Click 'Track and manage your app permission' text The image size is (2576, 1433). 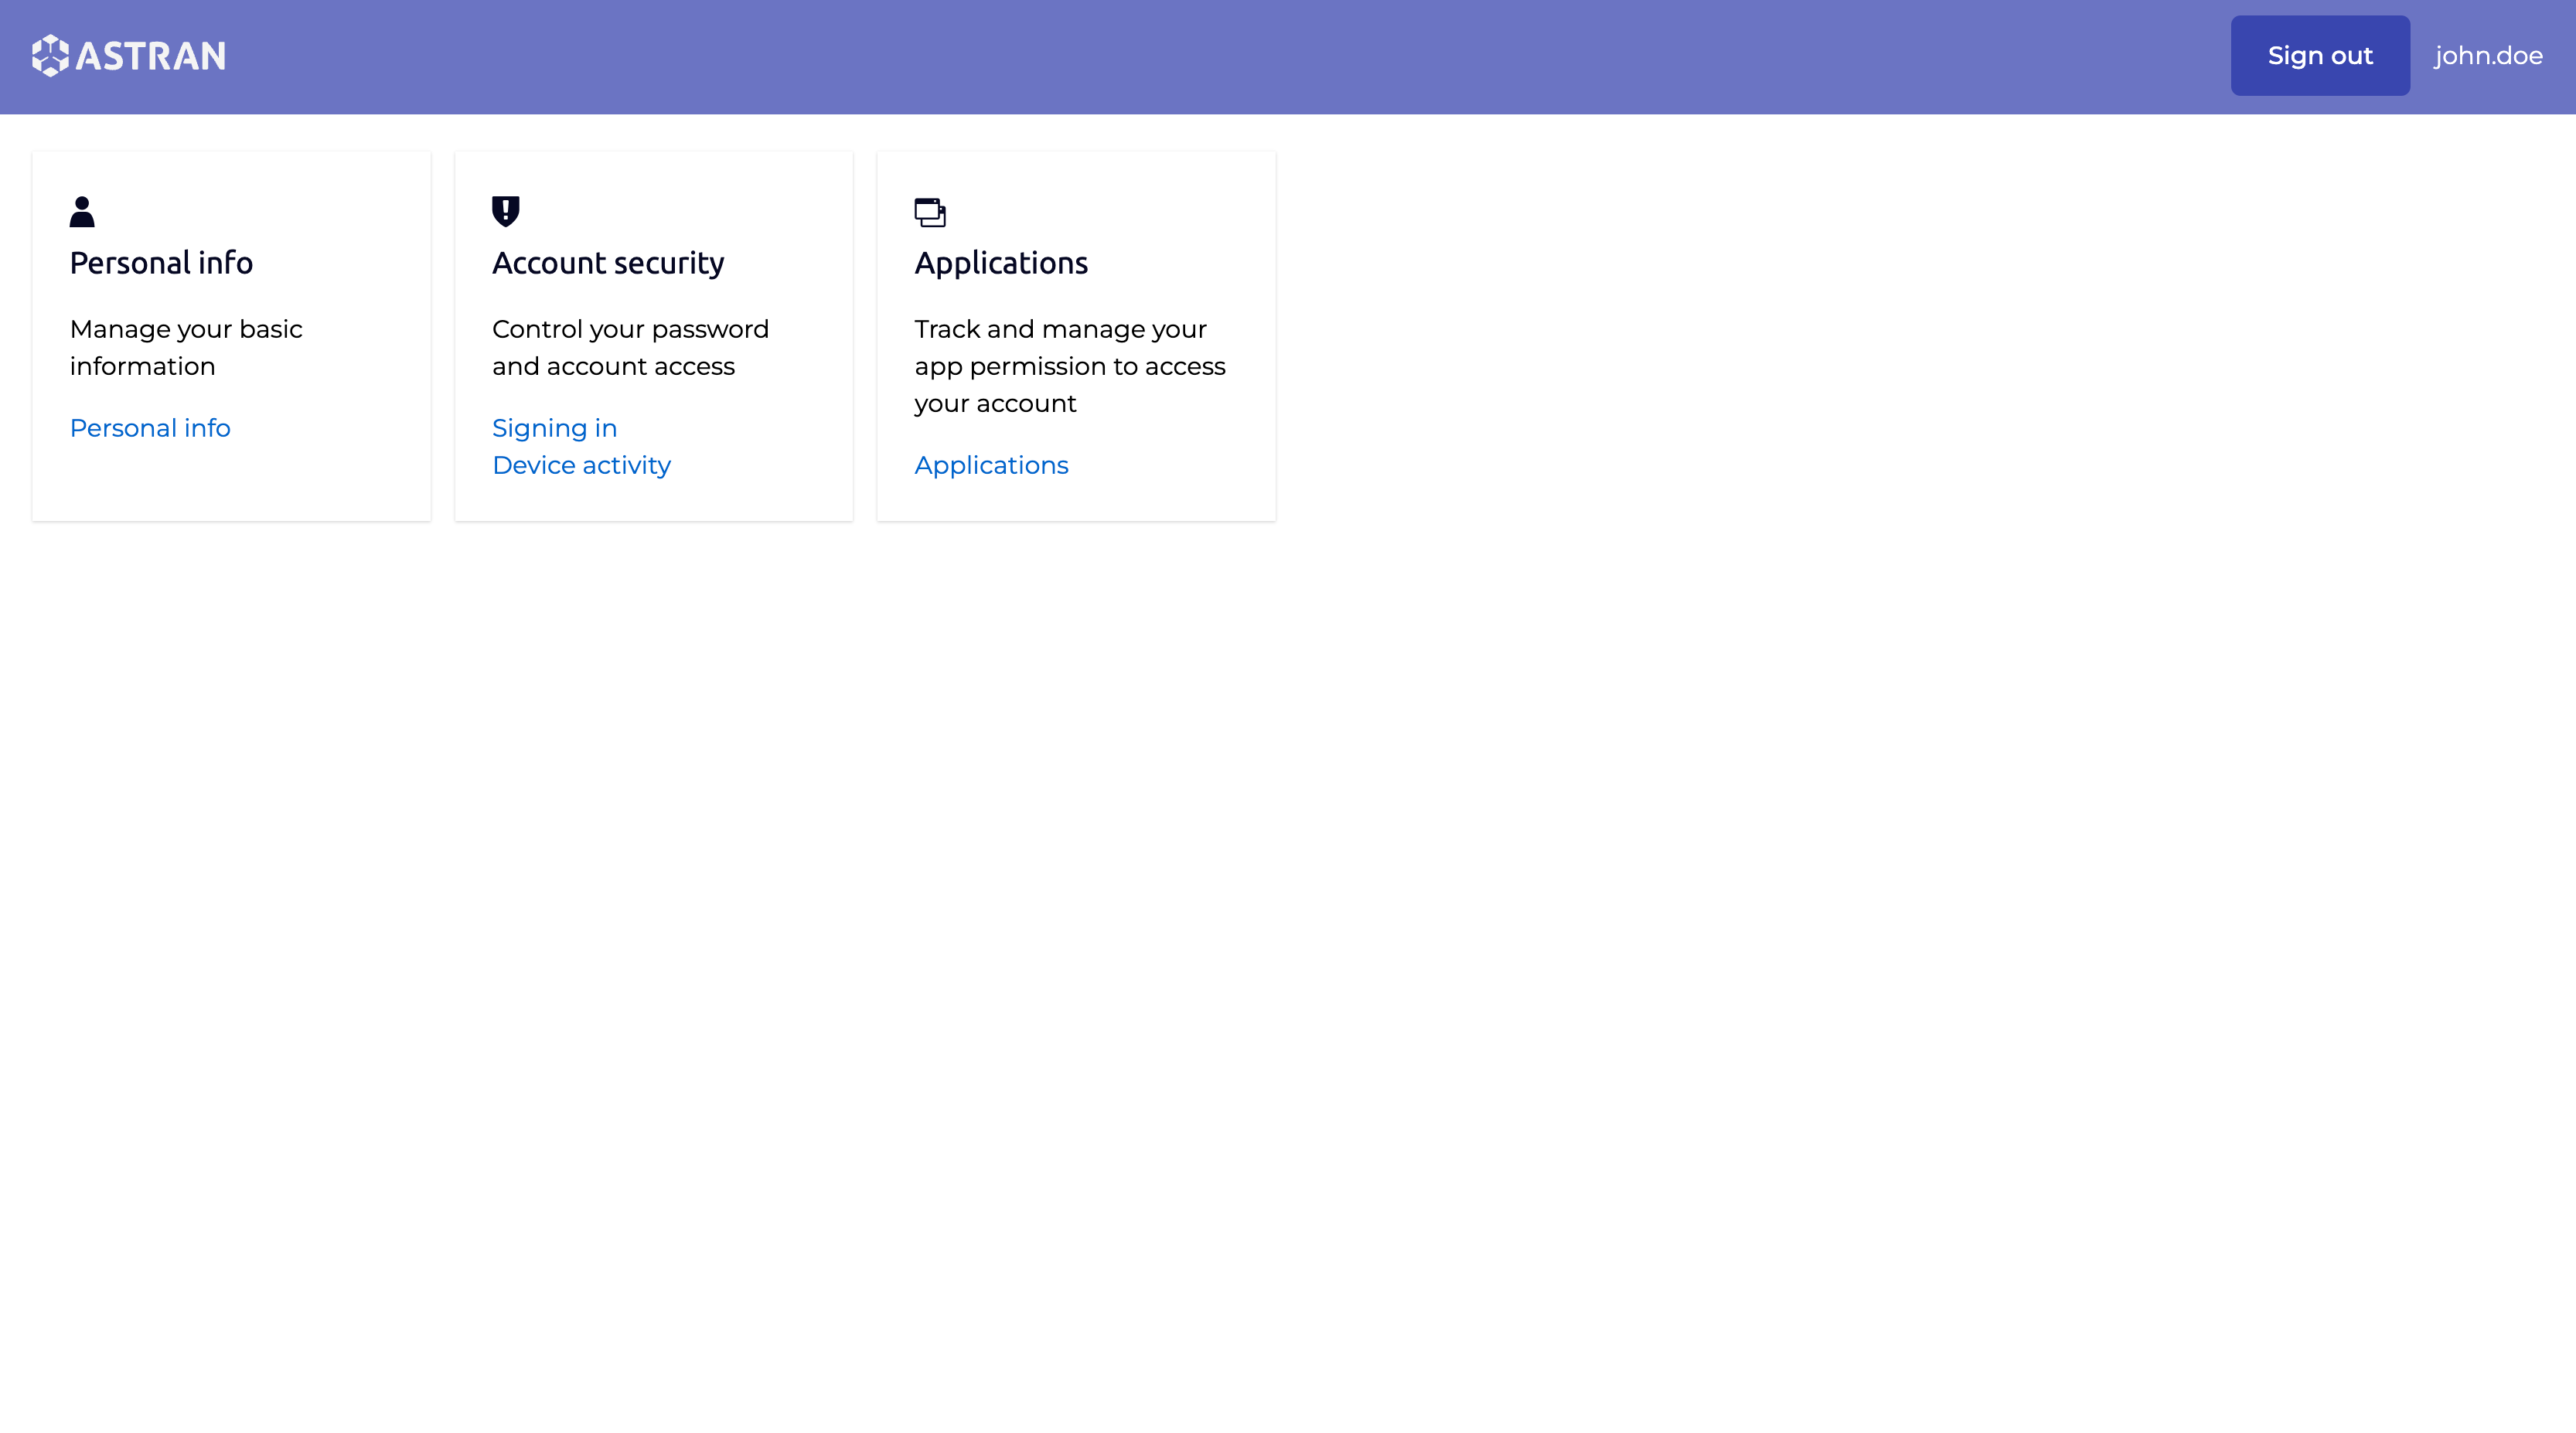click(1070, 366)
